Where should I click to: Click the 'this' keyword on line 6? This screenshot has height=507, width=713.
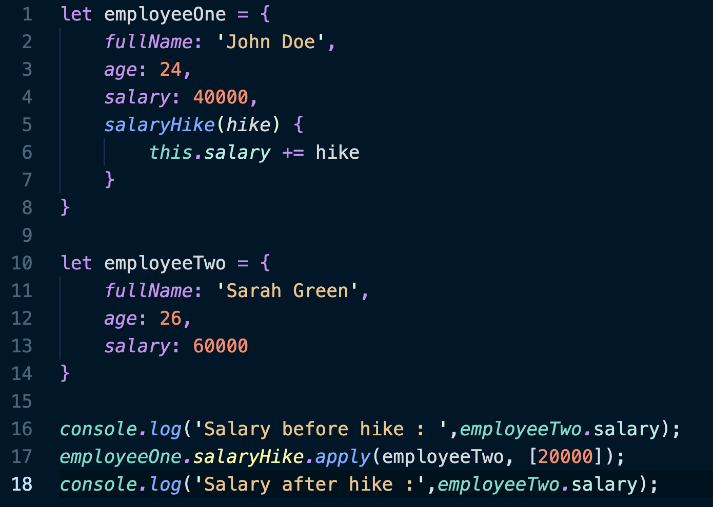tap(170, 153)
